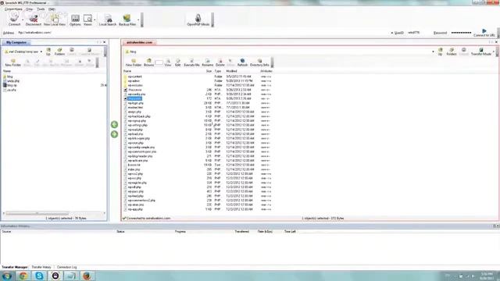Open the View menu
The height and width of the screenshot is (281, 500).
[30, 9]
